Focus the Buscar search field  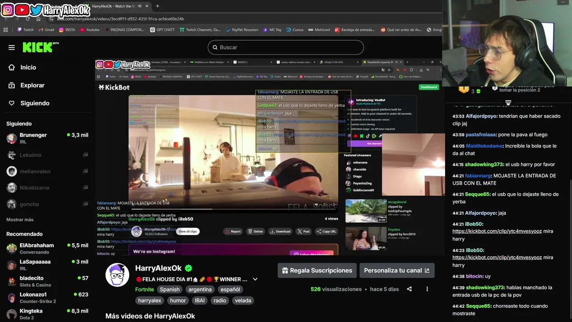tap(286, 47)
